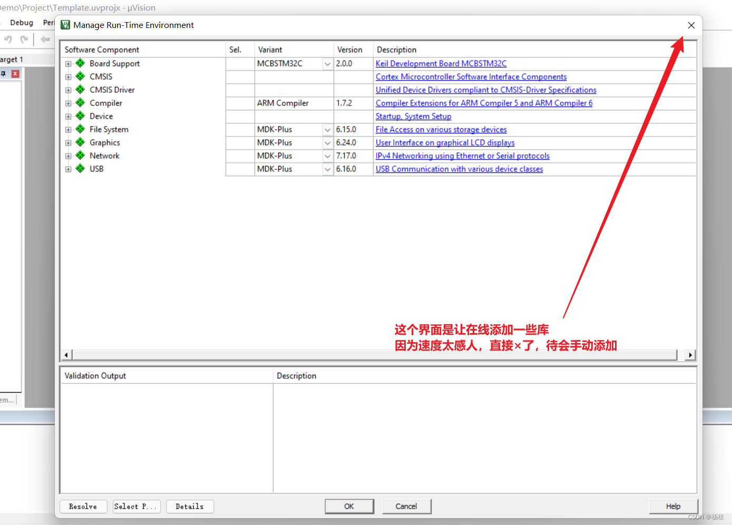Click the Resolve button
Viewport: 732px width, 525px height.
(x=83, y=507)
